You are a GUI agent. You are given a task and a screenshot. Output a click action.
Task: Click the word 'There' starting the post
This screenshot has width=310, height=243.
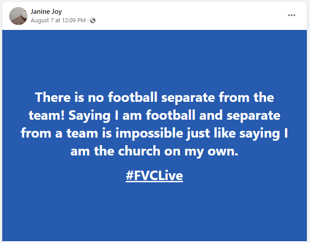tap(53, 97)
